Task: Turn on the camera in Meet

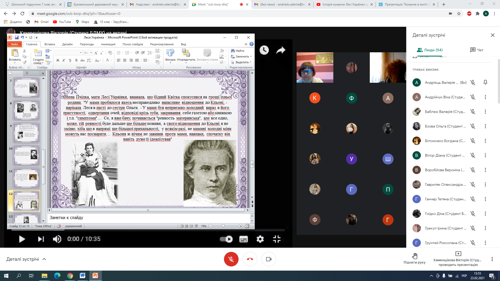Action: [x=269, y=259]
